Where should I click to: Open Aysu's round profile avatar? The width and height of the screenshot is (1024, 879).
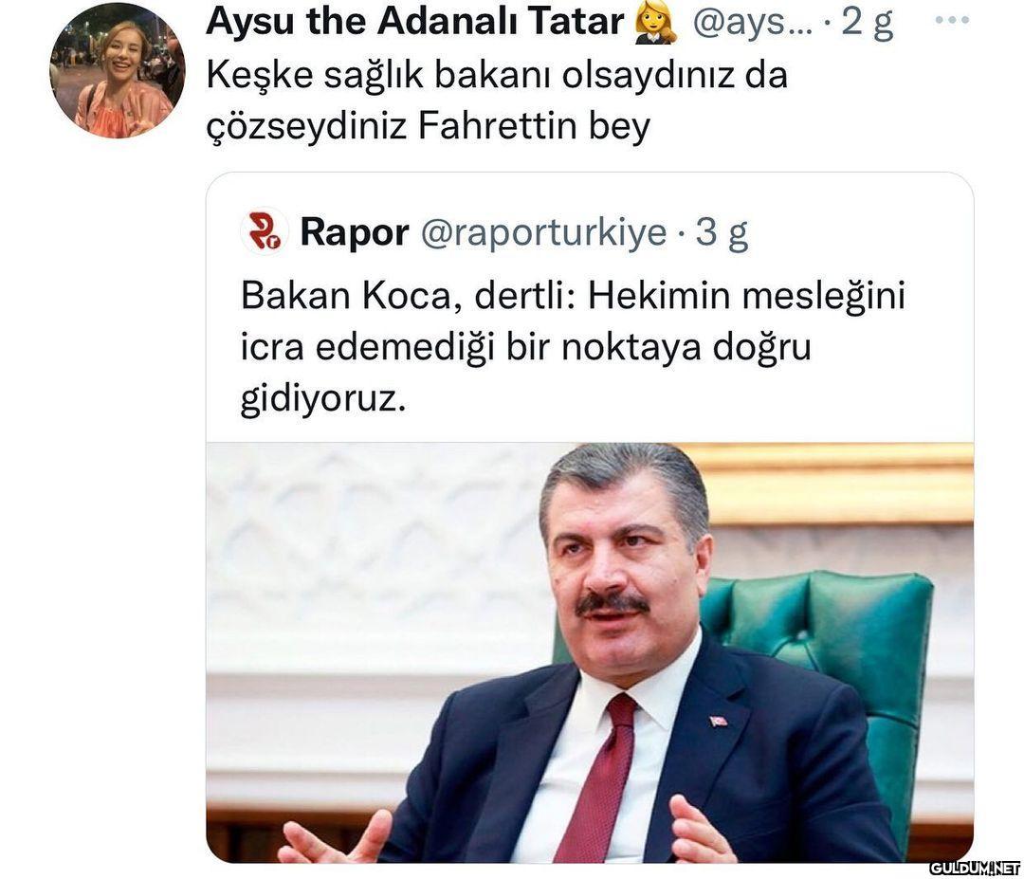(x=118, y=70)
